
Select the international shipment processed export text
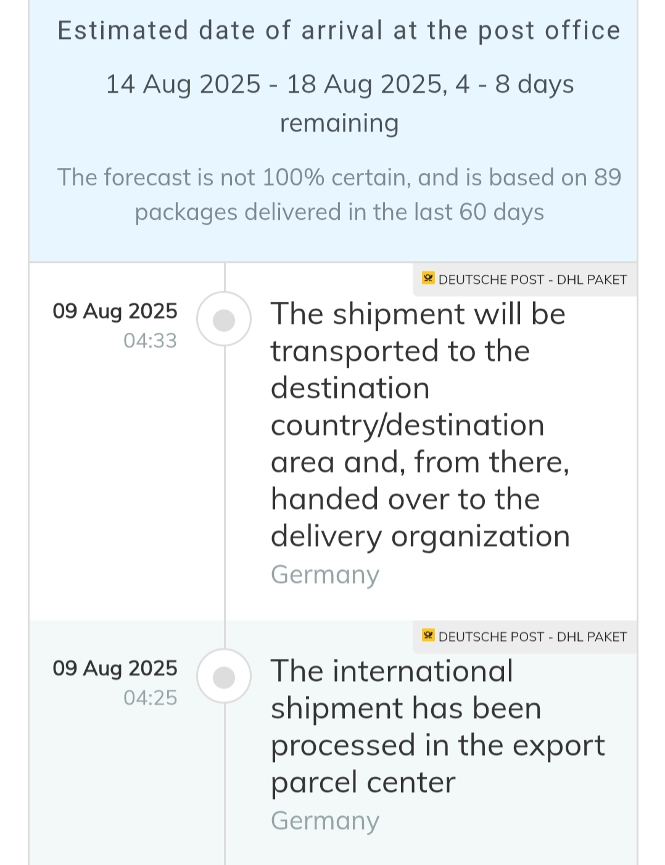tap(438, 726)
